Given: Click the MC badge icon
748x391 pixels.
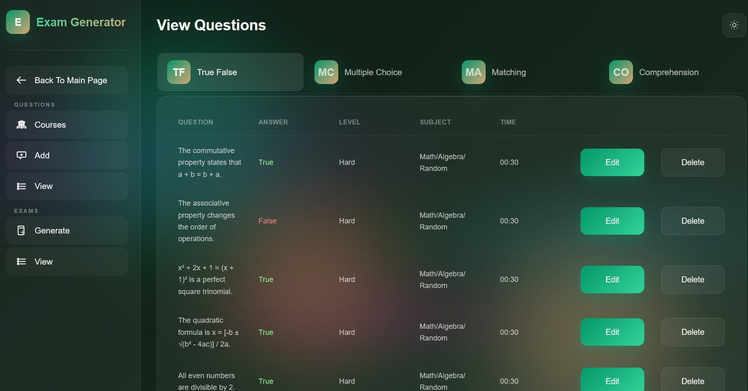Looking at the screenshot, I should tap(326, 72).
